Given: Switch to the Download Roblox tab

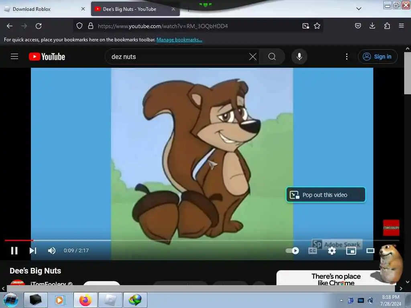Looking at the screenshot, I should [x=44, y=9].
